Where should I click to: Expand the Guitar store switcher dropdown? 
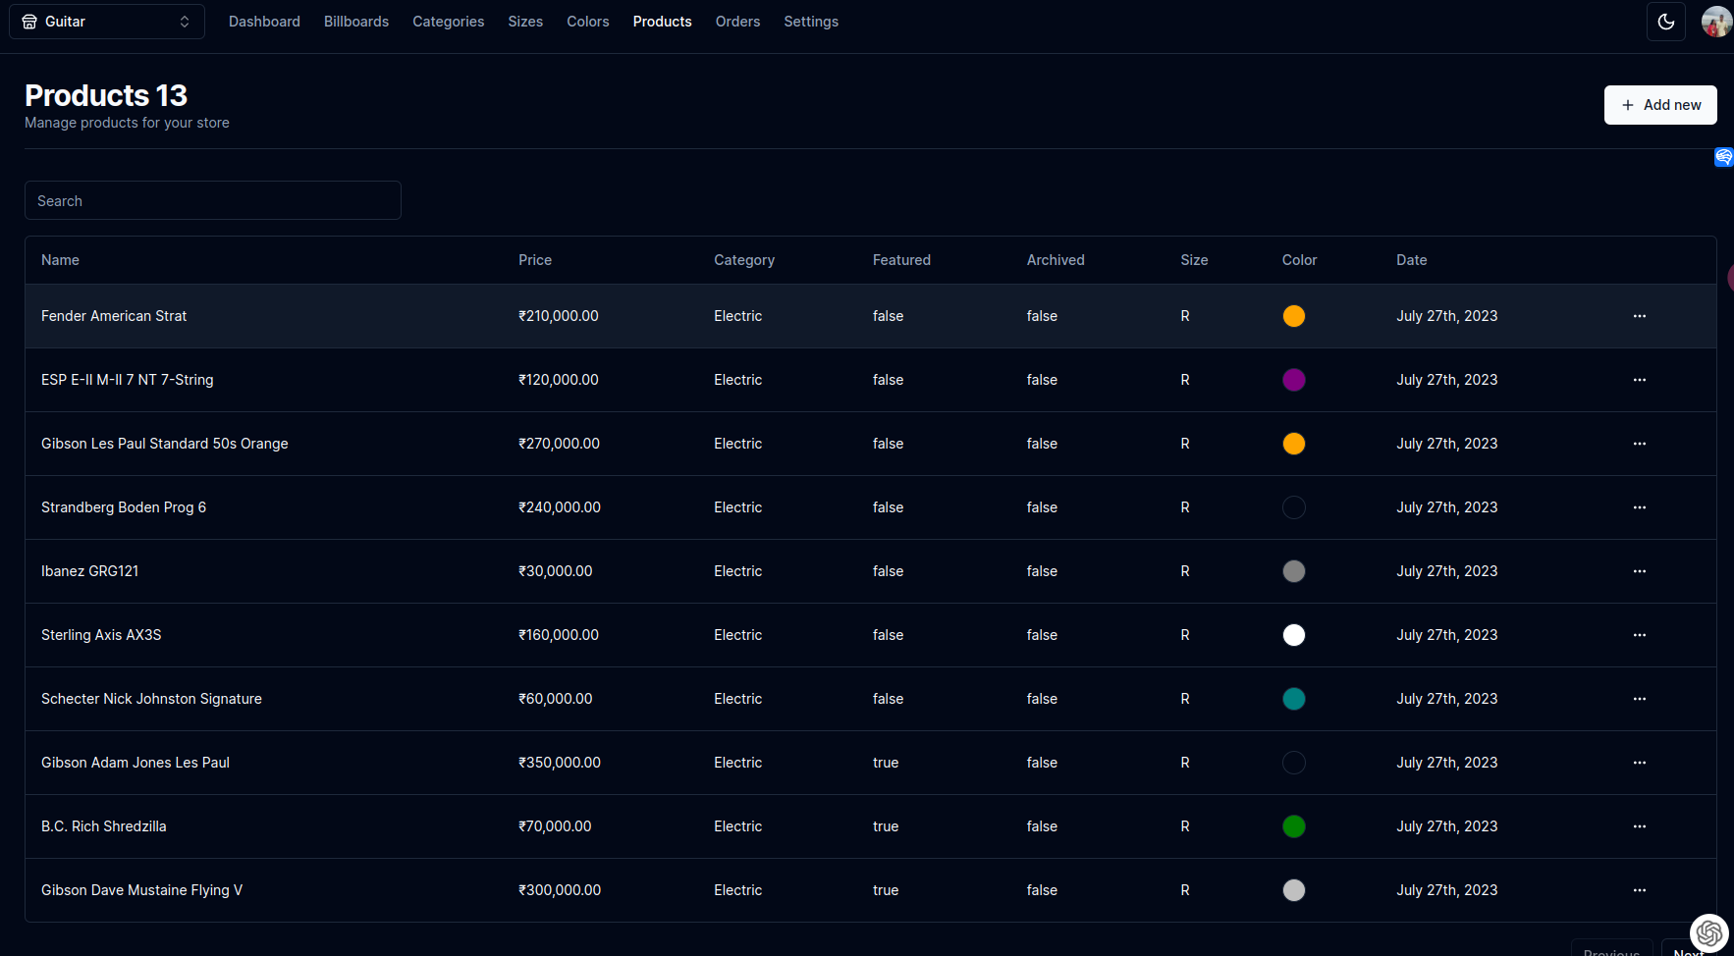coord(107,22)
